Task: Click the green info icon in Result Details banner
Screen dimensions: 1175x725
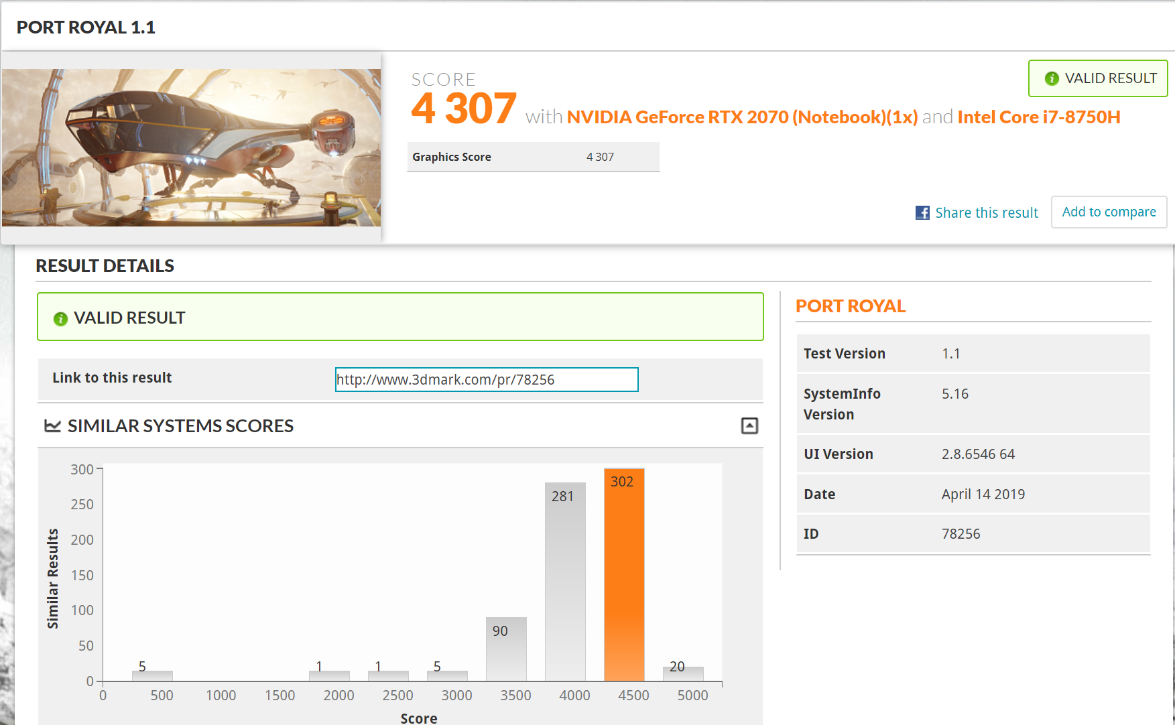Action: tap(60, 318)
